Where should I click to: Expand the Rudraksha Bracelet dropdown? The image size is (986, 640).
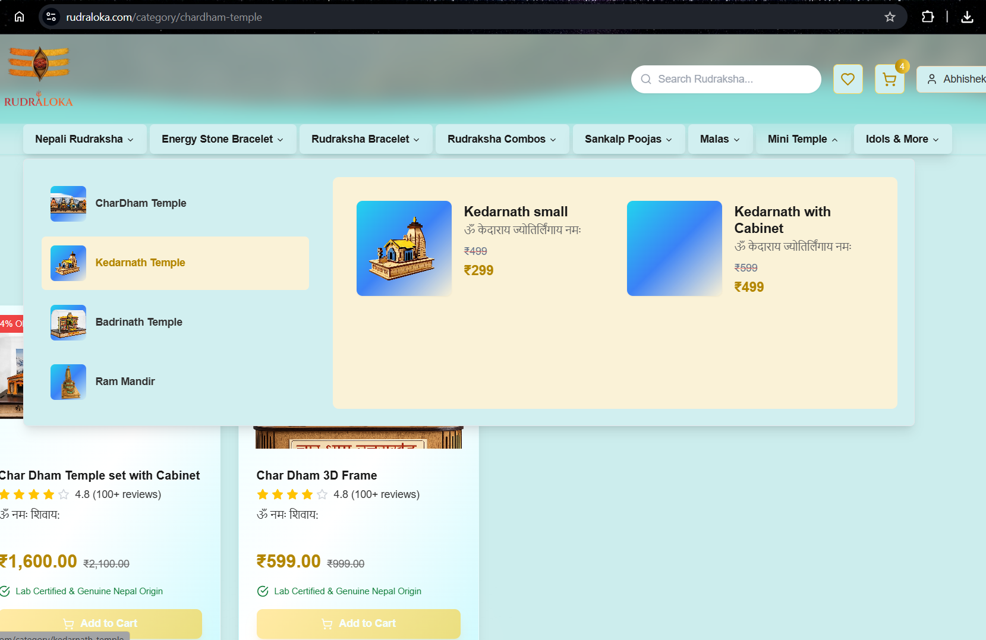pos(366,139)
